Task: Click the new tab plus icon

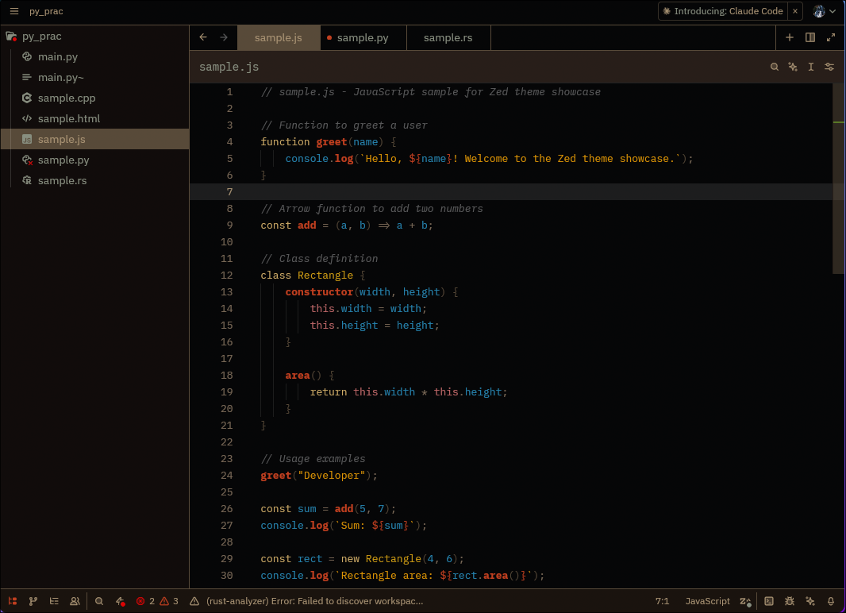Action: (x=790, y=37)
